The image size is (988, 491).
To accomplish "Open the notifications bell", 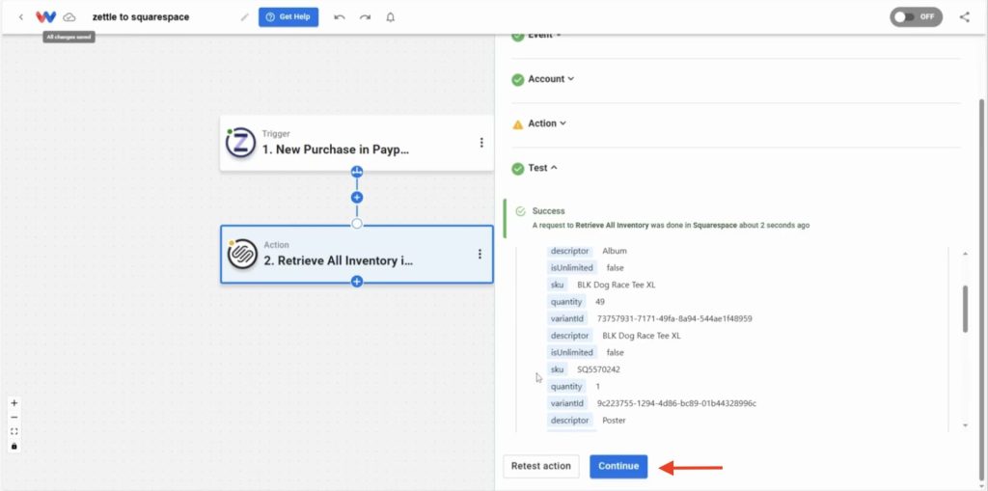I will click(391, 17).
